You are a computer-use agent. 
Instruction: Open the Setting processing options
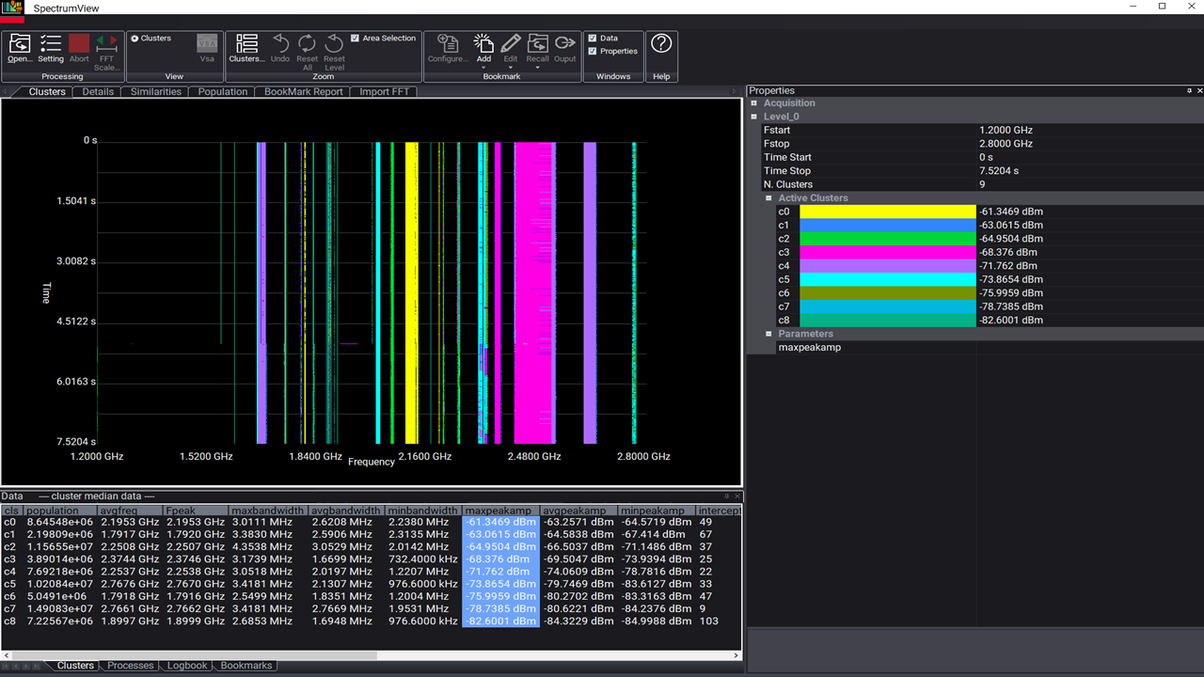click(51, 44)
